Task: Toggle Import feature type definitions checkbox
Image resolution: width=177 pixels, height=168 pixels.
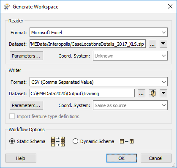Action: (12, 116)
